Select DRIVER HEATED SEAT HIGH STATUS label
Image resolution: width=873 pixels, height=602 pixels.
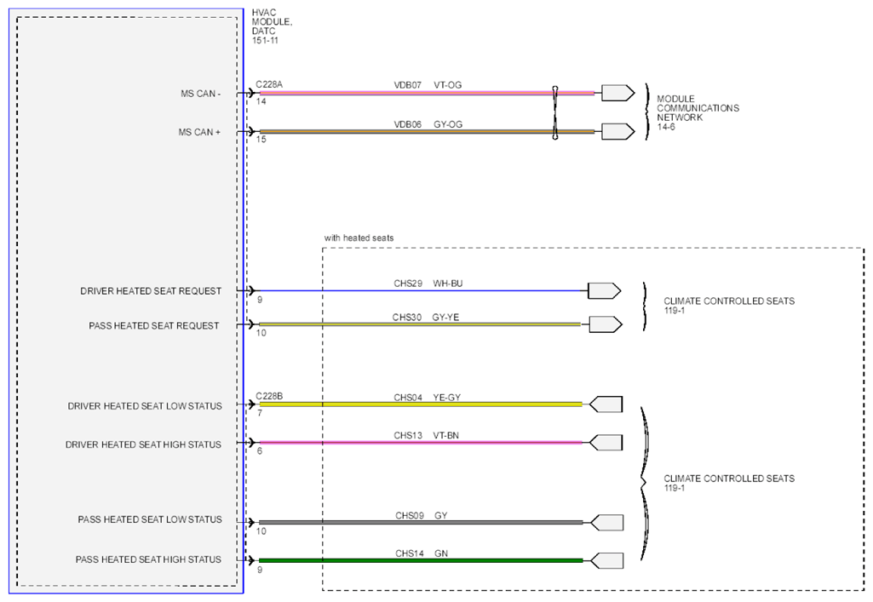[x=144, y=444]
